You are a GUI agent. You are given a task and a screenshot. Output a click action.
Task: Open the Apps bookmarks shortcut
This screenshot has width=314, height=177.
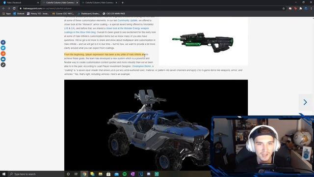pyautogui.click(x=6, y=14)
